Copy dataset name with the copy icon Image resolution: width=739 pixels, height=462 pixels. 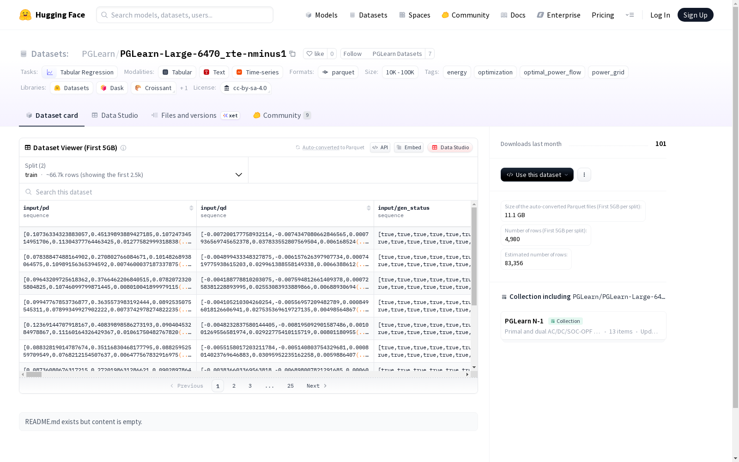pos(292,54)
